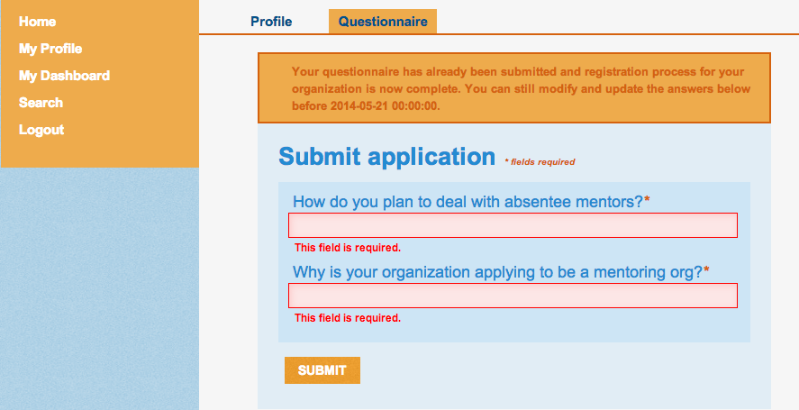799x410 pixels.
Task: Click the error message under mentoring org field
Action: (348, 318)
